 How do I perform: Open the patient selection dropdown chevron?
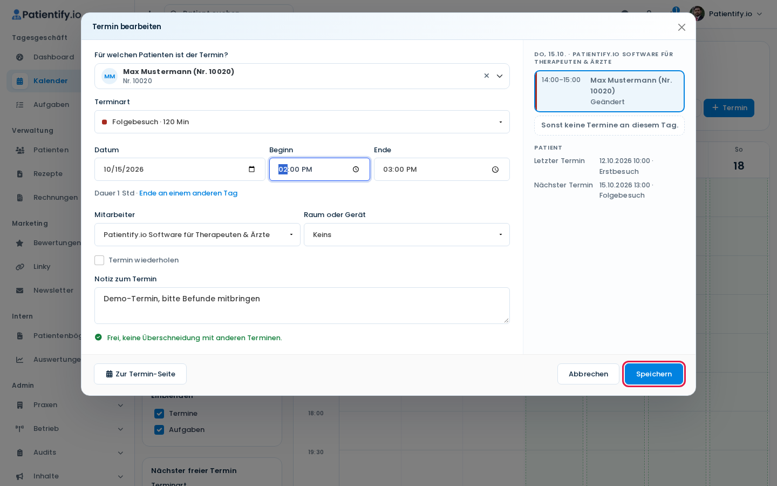pyautogui.click(x=500, y=76)
